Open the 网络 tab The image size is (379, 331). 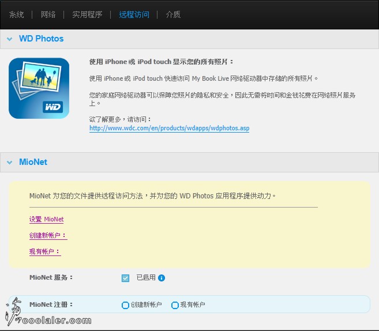pyautogui.click(x=48, y=14)
